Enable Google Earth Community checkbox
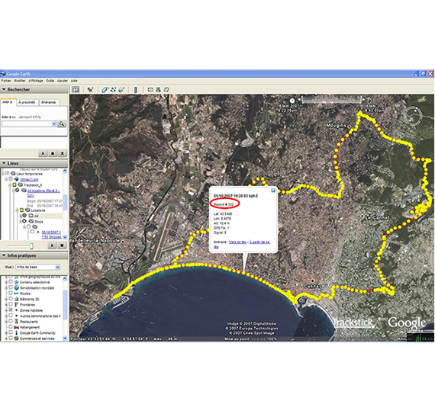Image resolution: width=435 pixels, height=401 pixels. coord(11,332)
